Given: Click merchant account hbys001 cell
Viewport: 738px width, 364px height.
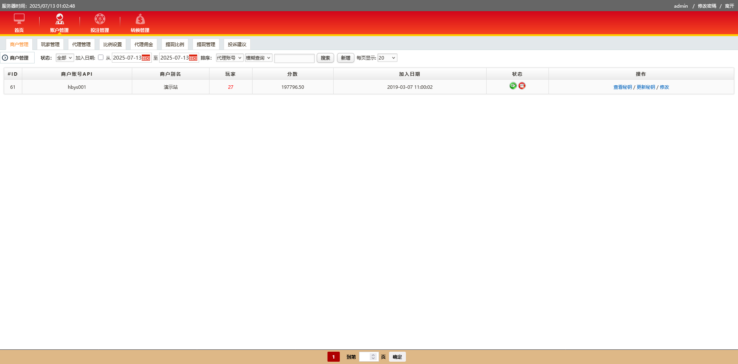Looking at the screenshot, I should [x=77, y=87].
